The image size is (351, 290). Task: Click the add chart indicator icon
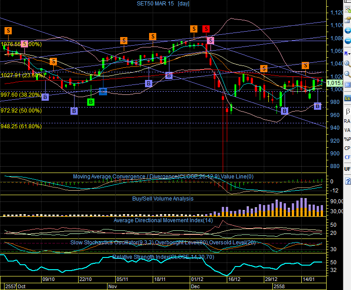[x=348, y=9]
